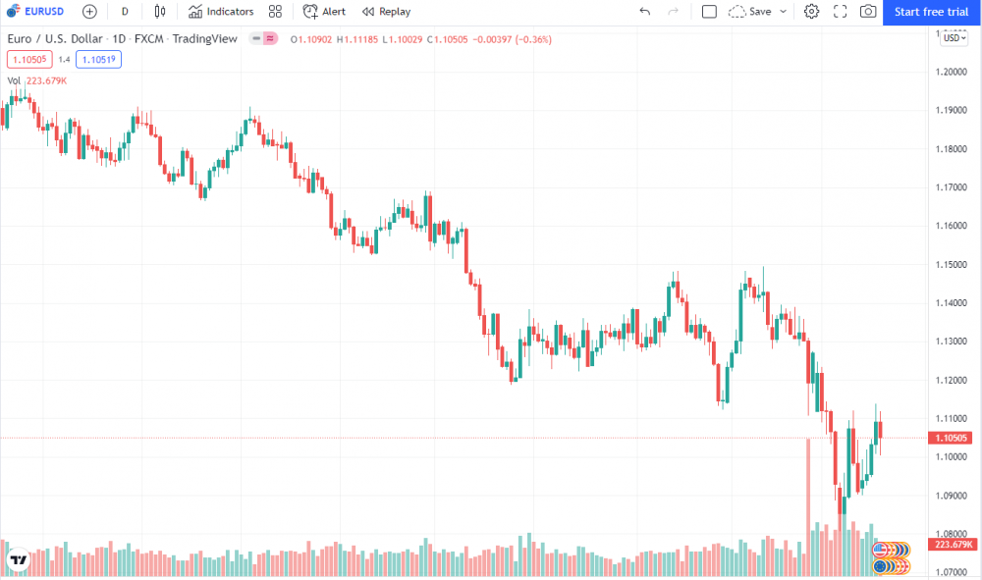Screen dimensions: 982x580
Task: Open the multi-chart layout grid icon
Action: coord(274,12)
